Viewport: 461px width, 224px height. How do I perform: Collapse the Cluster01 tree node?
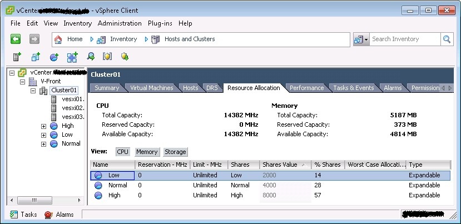[x=33, y=91]
